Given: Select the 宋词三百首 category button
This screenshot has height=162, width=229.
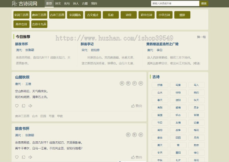Looking at the screenshot, I should tap(21, 15).
